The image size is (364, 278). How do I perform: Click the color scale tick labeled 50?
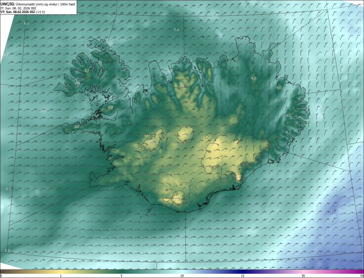point(362,276)
